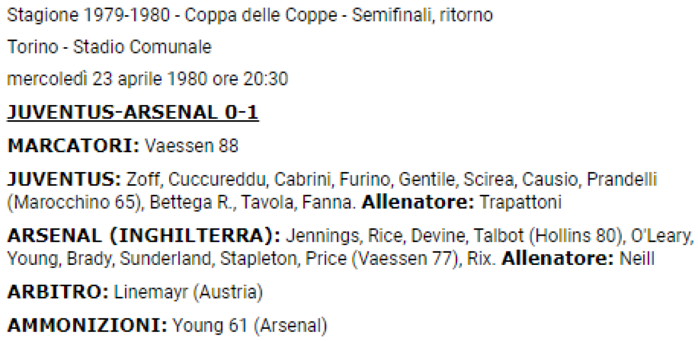Click the MARCATORI label
The image size is (698, 341).
coord(73,146)
